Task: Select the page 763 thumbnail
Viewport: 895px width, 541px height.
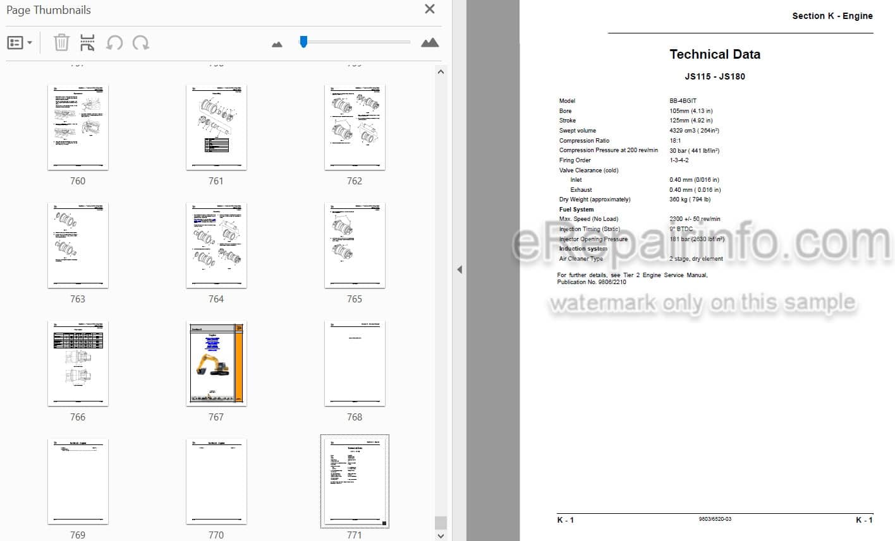Action: [78, 246]
